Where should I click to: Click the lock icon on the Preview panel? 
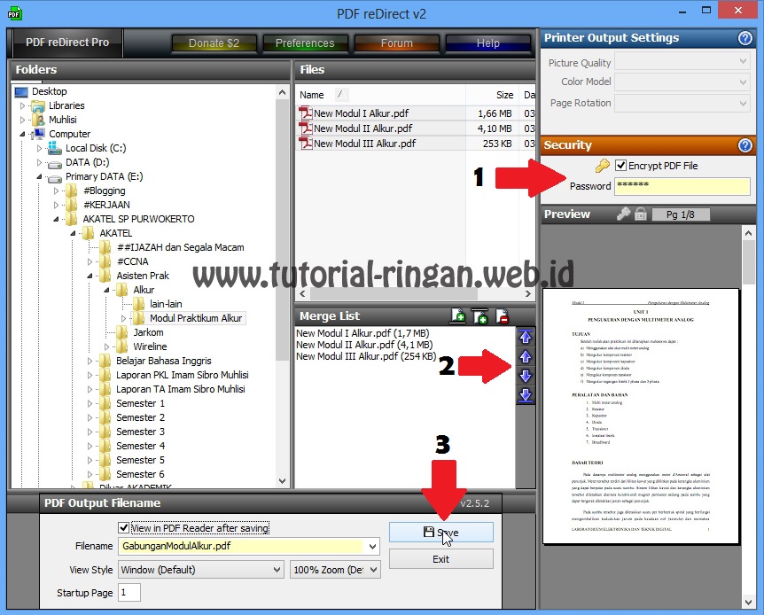click(x=640, y=214)
